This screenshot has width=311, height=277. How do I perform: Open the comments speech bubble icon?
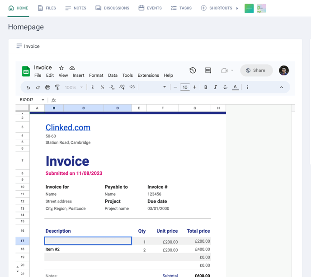click(207, 70)
